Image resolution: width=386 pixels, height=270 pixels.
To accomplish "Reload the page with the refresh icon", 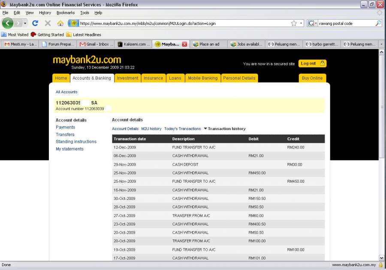I will (35, 23).
